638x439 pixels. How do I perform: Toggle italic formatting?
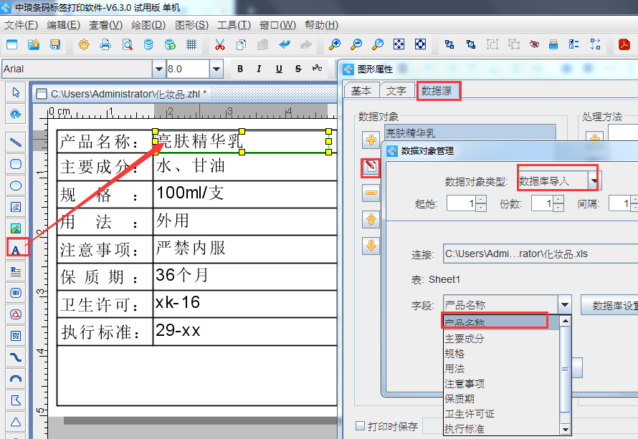[x=258, y=69]
